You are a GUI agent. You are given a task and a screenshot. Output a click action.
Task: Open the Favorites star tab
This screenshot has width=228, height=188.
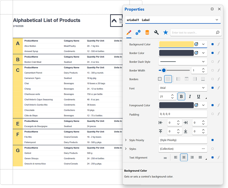pyautogui.click(x=166, y=32)
